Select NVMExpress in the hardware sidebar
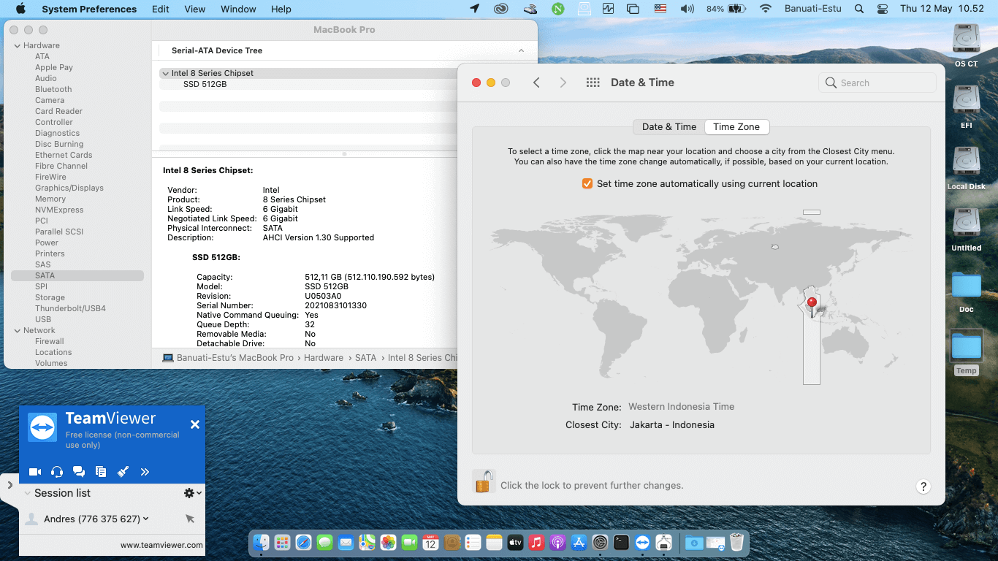 [x=59, y=210]
